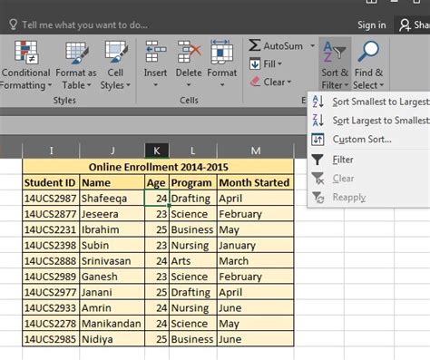The width and height of the screenshot is (430, 360).
Task: Click the Program header cell
Action: [x=193, y=182]
